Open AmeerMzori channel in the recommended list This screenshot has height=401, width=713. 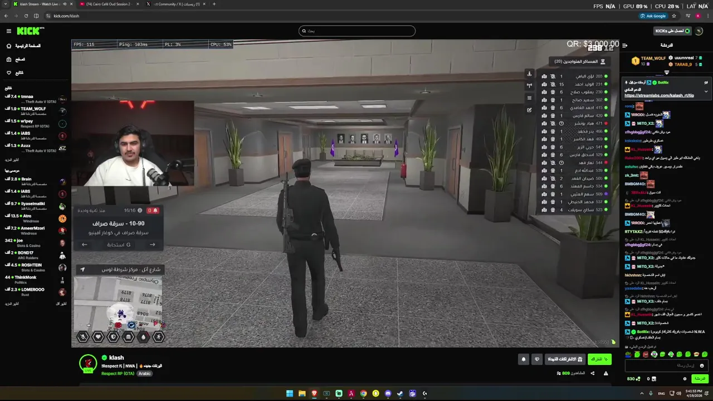pos(36,231)
